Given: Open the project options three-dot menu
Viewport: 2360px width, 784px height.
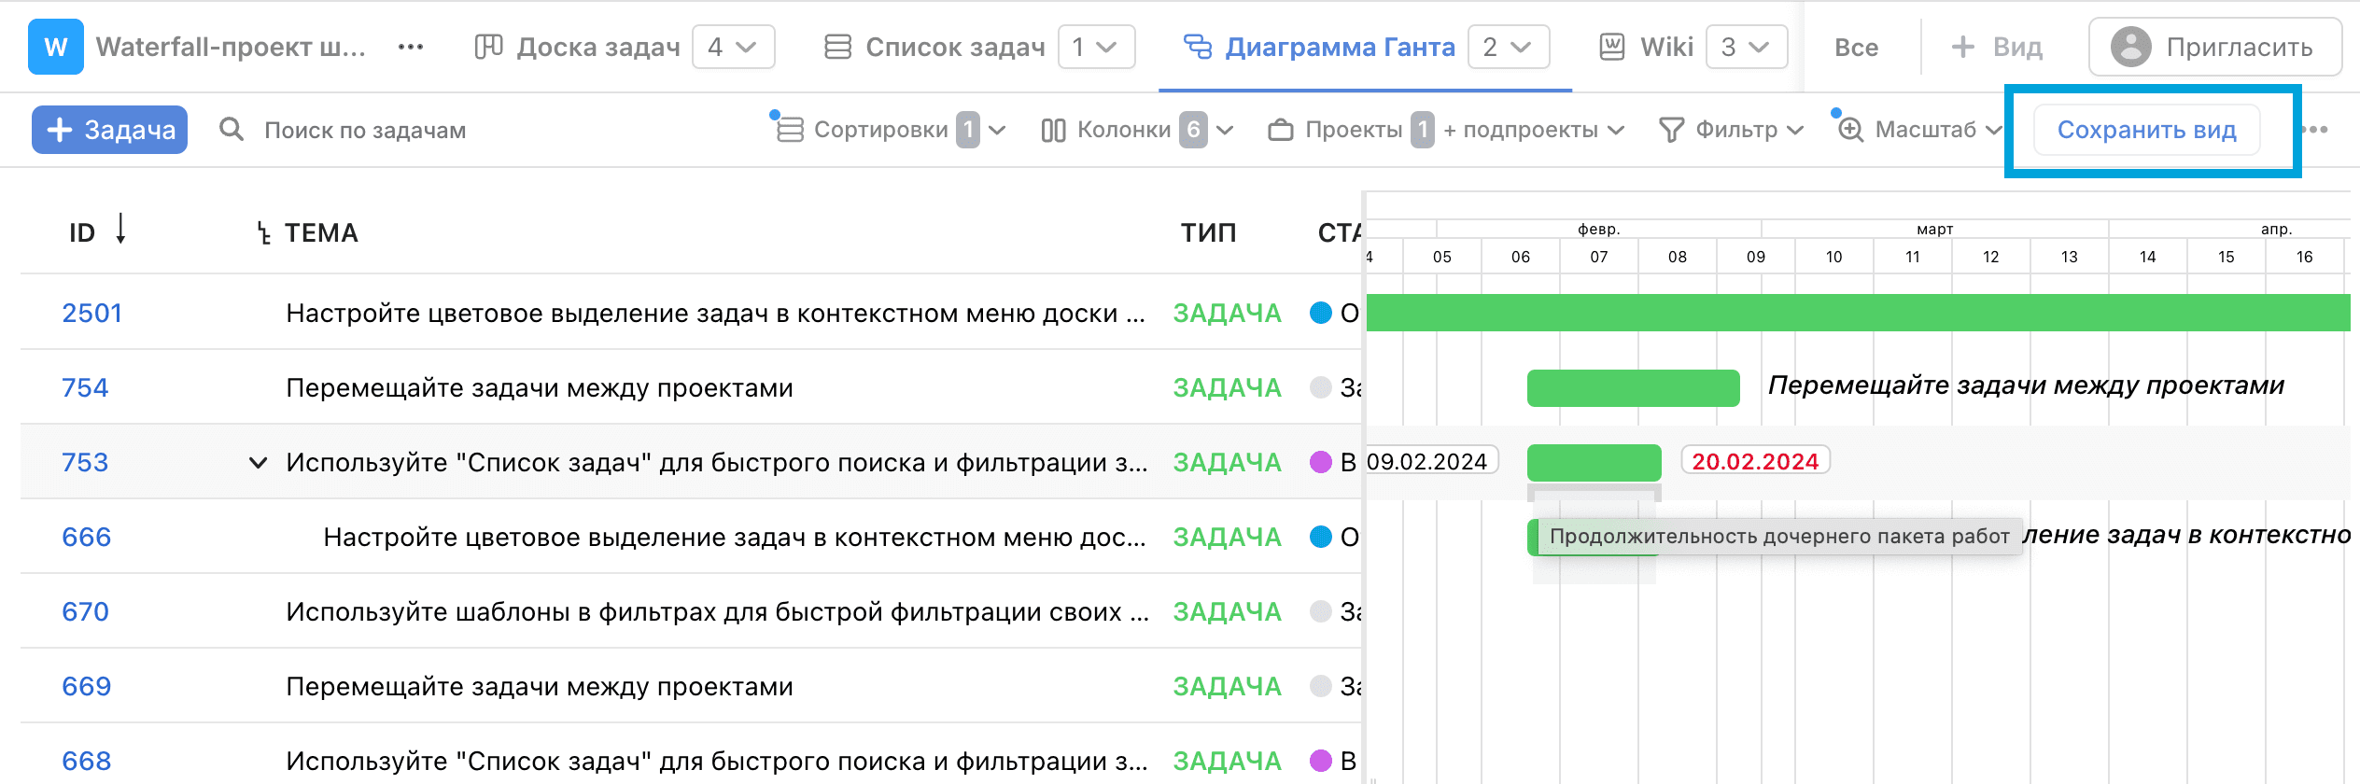Looking at the screenshot, I should tap(411, 47).
